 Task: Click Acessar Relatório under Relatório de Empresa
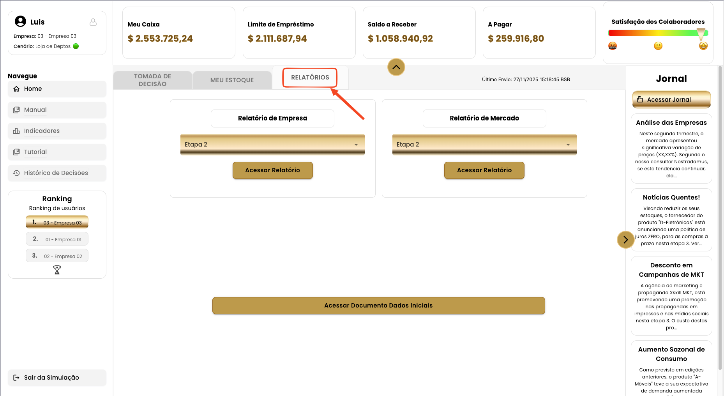273,170
